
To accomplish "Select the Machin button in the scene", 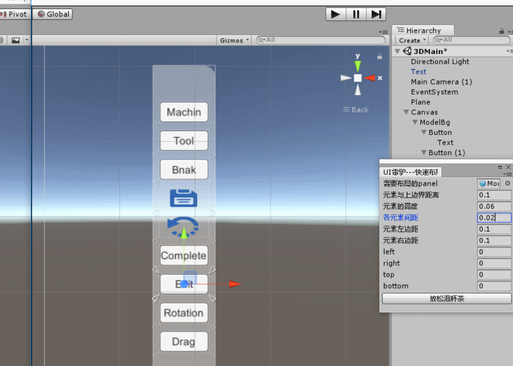I will pos(184,112).
